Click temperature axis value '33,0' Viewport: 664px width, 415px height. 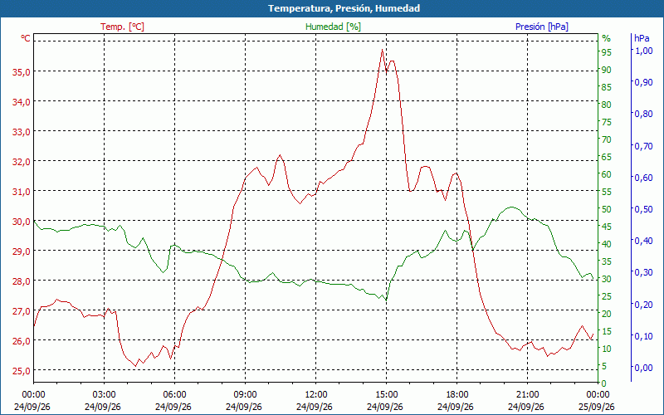(x=22, y=132)
